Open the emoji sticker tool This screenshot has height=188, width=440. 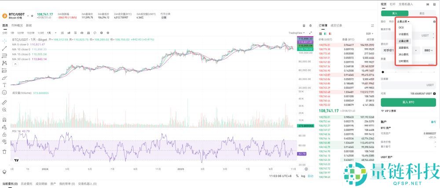tap(4, 93)
